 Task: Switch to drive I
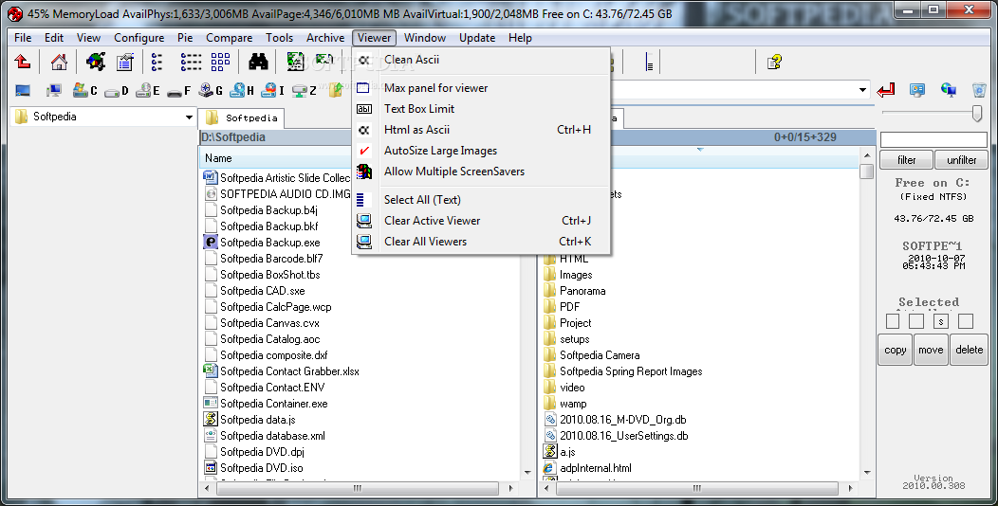pyautogui.click(x=273, y=91)
